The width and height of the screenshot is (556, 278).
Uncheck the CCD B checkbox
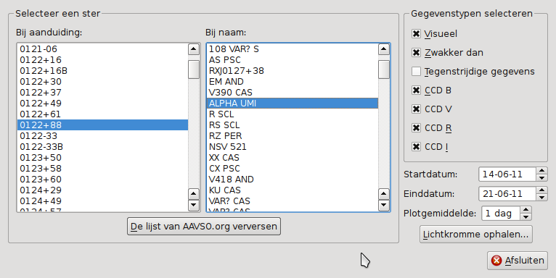pos(417,90)
